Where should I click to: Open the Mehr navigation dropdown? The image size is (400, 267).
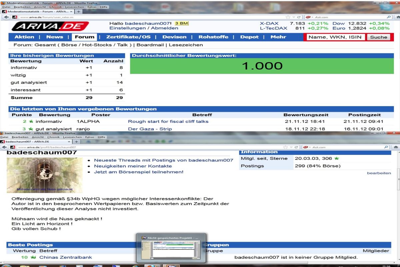[279, 37]
